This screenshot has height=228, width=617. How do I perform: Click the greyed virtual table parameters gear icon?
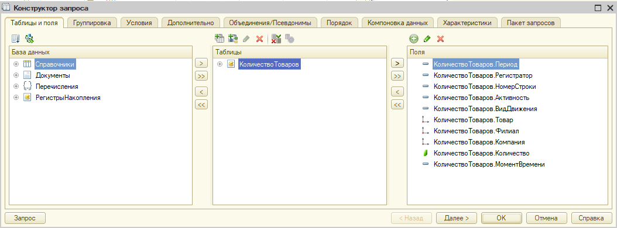click(x=290, y=39)
